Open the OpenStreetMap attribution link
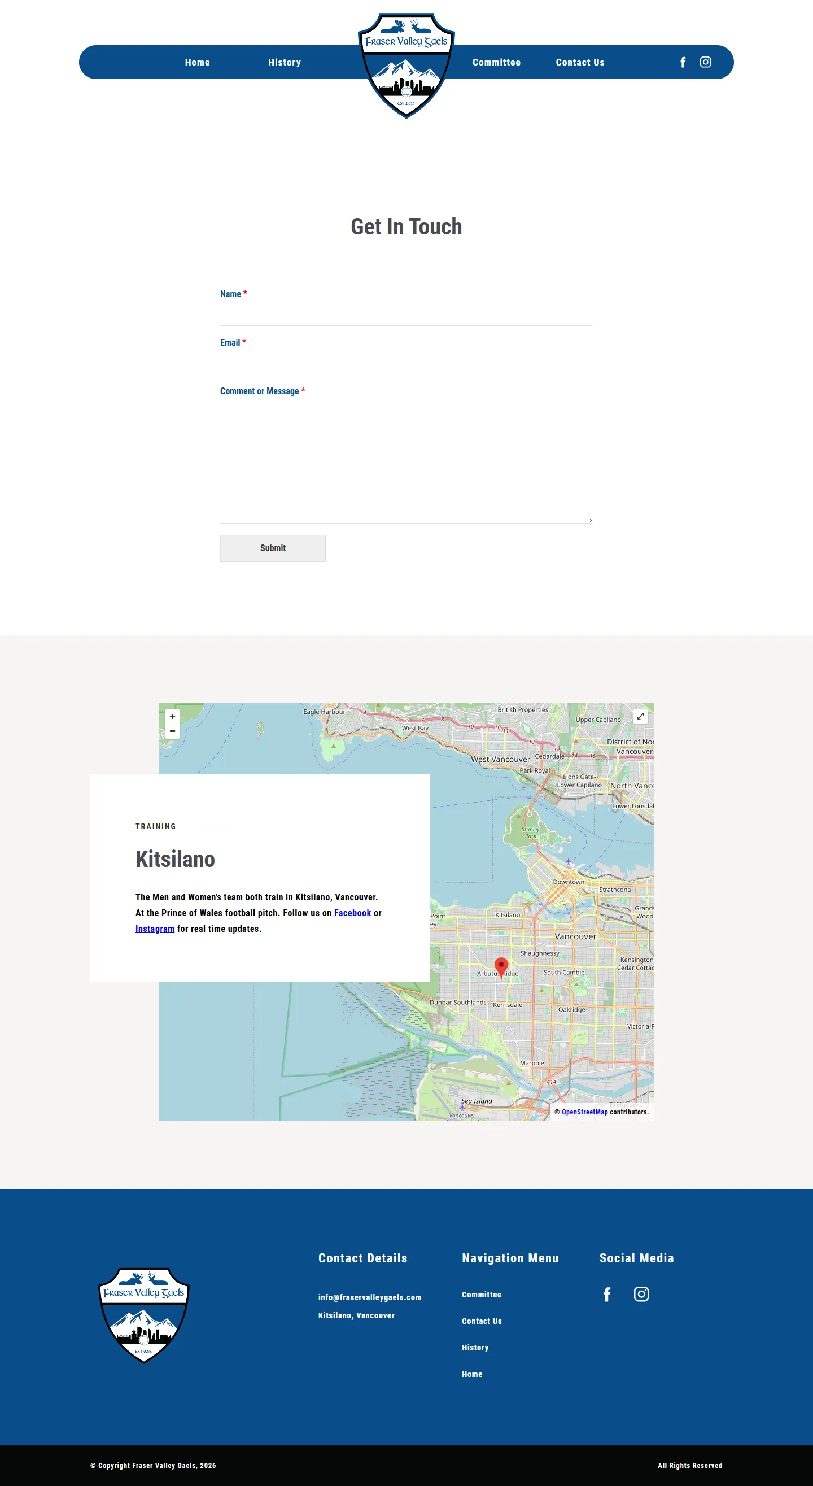 pos(585,1112)
